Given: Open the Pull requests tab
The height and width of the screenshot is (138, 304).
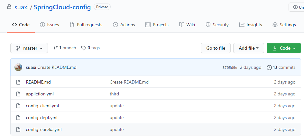Looking at the screenshot, I should (x=86, y=25).
